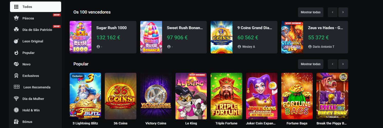This screenshot has width=383, height=128.
Task: Launch the 3 Lightning Blitz game
Action: click(x=85, y=96)
